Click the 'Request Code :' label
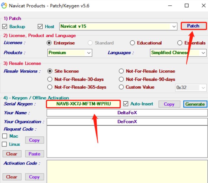Viewport: 208px width, 183px height. (20, 129)
